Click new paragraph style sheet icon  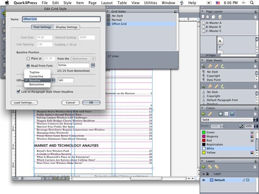click(204, 66)
